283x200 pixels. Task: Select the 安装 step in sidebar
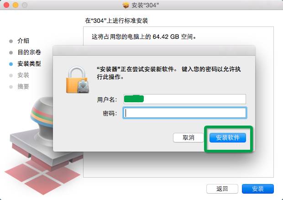(23, 75)
